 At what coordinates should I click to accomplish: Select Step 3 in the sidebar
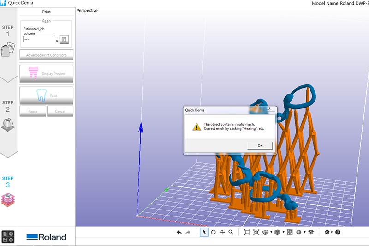coord(8,189)
